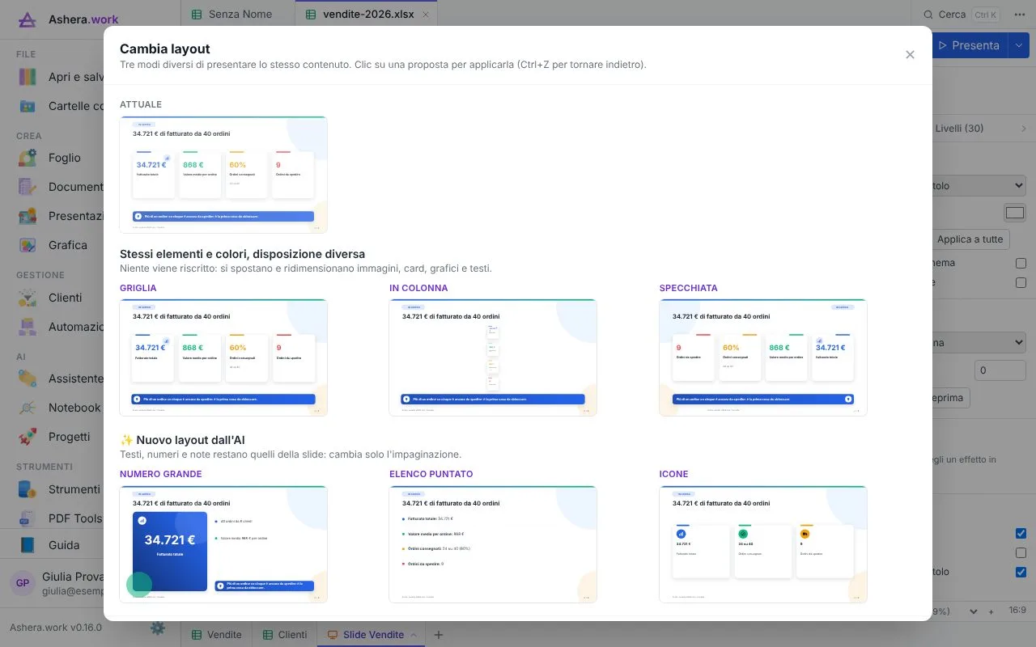Click the Cambia layout dialog title
The image size is (1036, 647).
click(x=165, y=49)
